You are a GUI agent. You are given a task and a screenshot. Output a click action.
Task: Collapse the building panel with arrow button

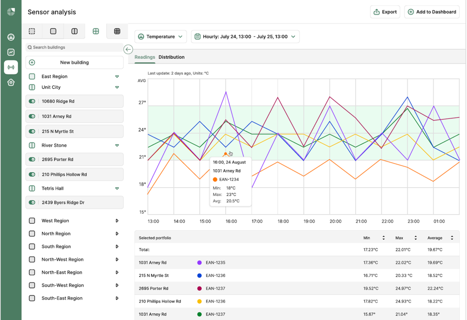pos(128,49)
